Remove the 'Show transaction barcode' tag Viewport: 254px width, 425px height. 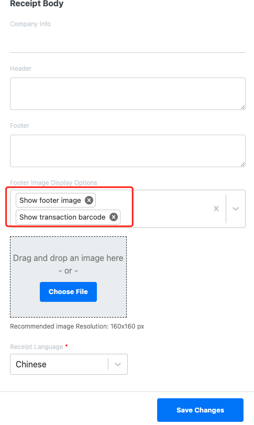pyautogui.click(x=114, y=217)
